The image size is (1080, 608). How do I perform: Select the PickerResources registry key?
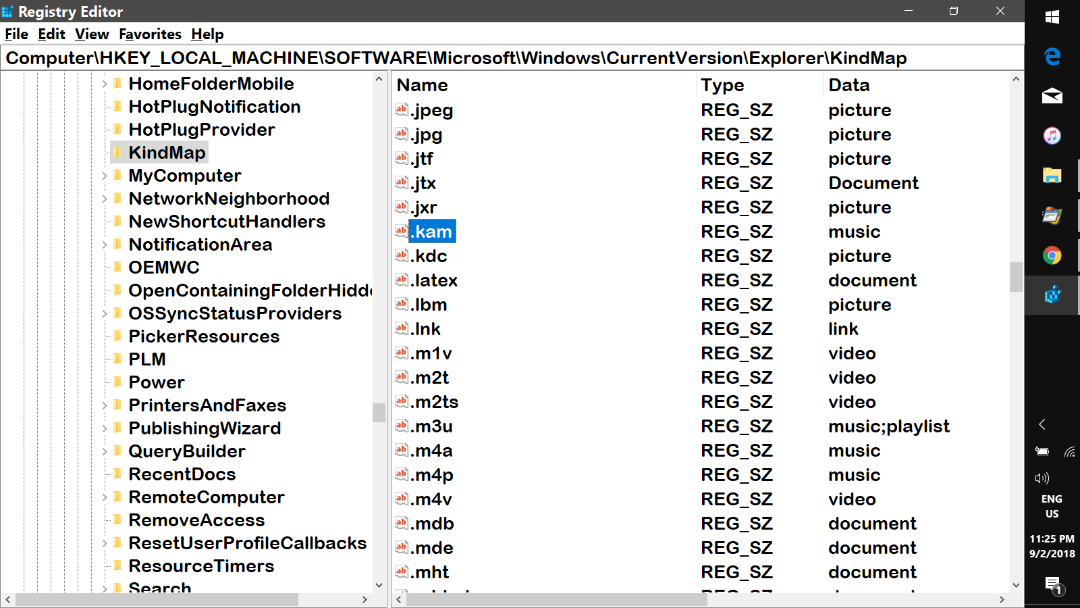pos(204,336)
